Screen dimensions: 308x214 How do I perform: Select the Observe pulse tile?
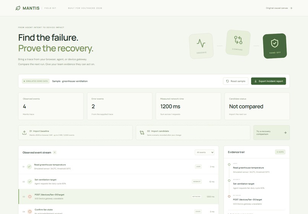[201, 46]
